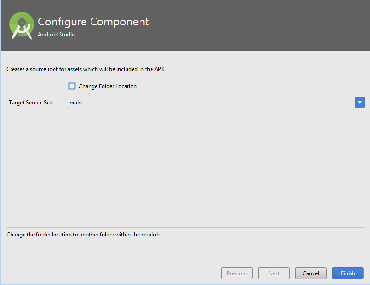Screen dimensions: 370x285
Task: Click the "Android Studio" subtitle in the header
Action: tap(56, 35)
